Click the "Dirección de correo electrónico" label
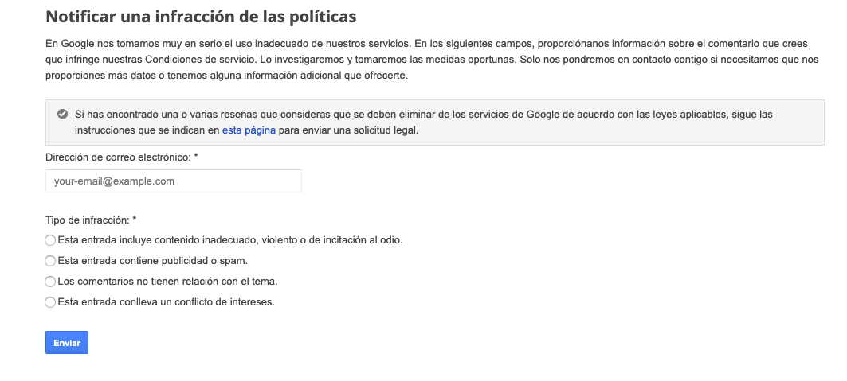Viewport: 847px width, 381px height. [118, 157]
